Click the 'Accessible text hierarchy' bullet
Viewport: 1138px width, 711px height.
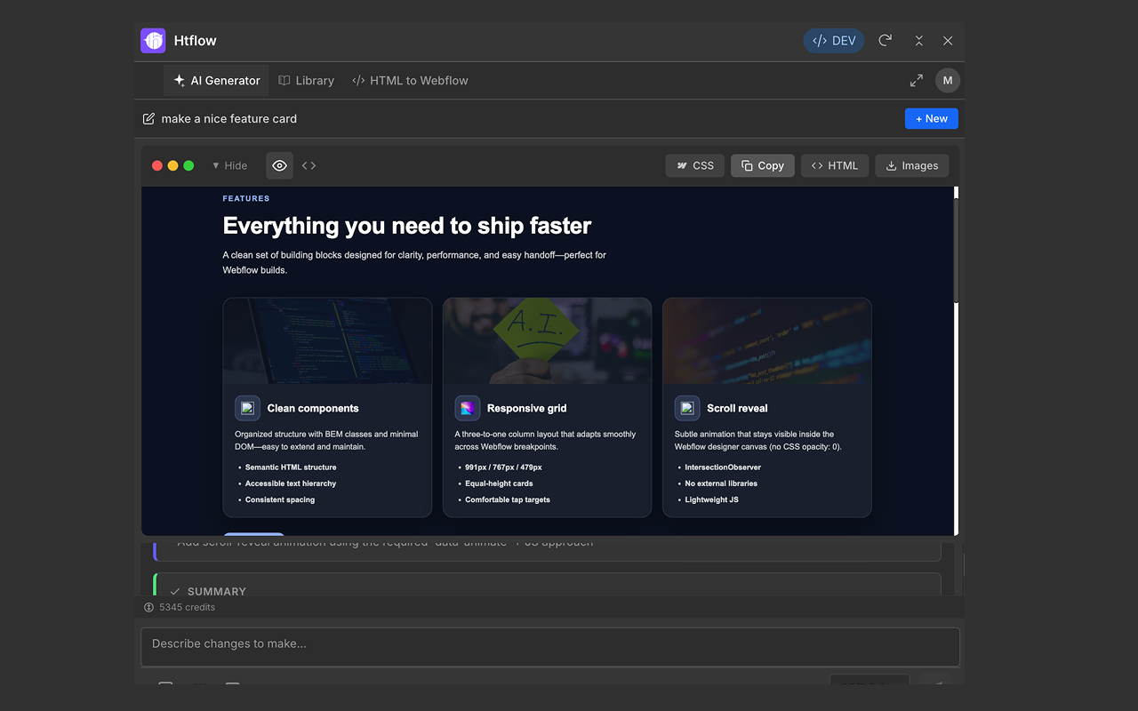tap(291, 483)
